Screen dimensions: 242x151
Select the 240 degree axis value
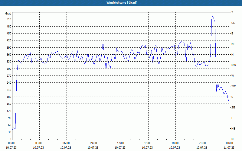point(9,83)
